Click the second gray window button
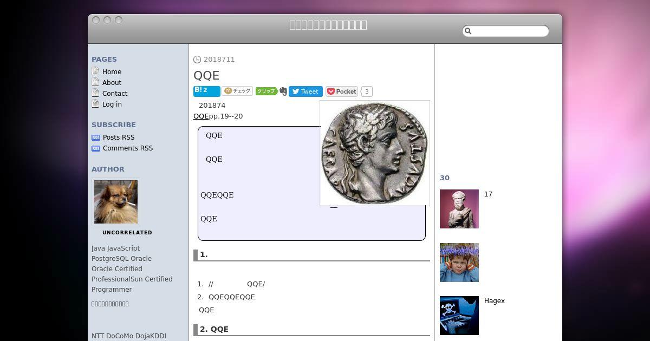650x341 pixels. point(107,20)
